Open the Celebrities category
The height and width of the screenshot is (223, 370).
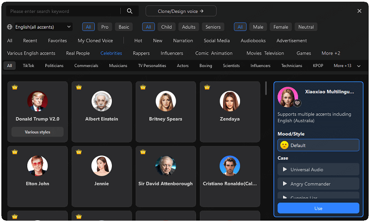coord(111,53)
